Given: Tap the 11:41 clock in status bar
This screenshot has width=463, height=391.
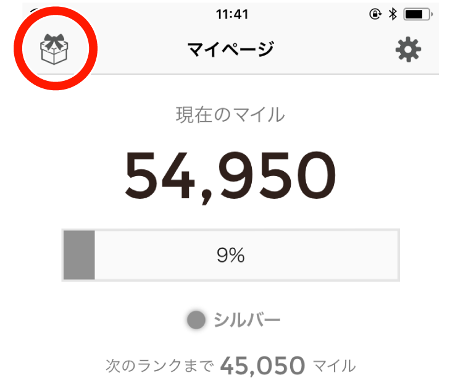Looking at the screenshot, I should (x=232, y=14).
